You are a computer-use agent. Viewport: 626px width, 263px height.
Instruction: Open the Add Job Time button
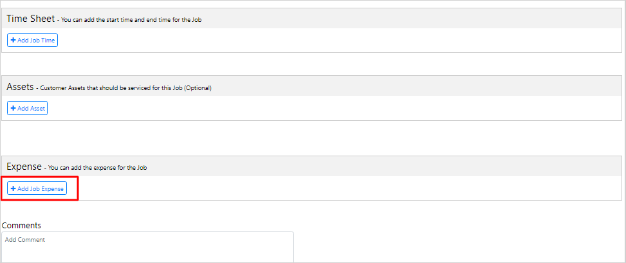coord(32,41)
